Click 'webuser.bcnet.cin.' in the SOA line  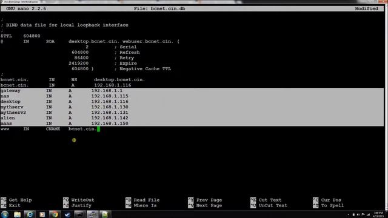(148, 42)
